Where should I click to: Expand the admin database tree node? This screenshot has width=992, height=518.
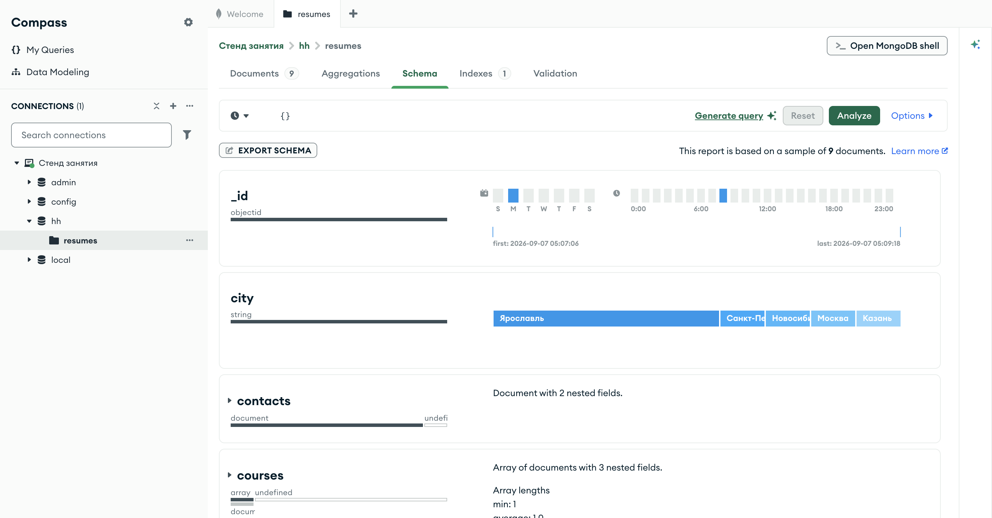(29, 182)
